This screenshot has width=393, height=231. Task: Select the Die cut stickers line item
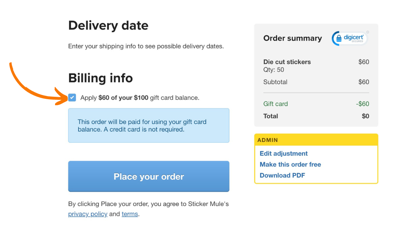coord(287,62)
